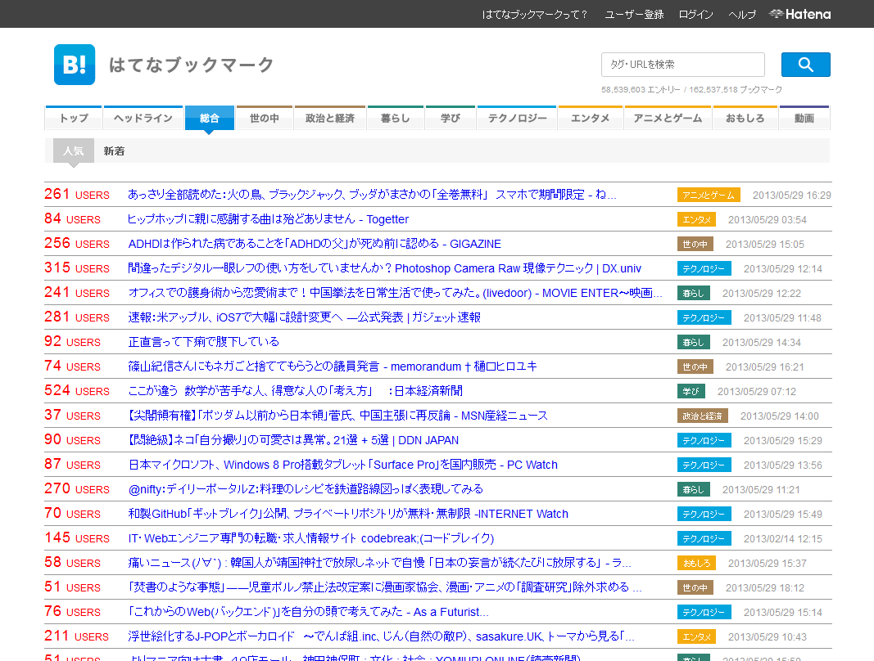Open the 和製GitHub「ギットブレイク」 article
The height and width of the screenshot is (661, 874).
[x=348, y=513]
